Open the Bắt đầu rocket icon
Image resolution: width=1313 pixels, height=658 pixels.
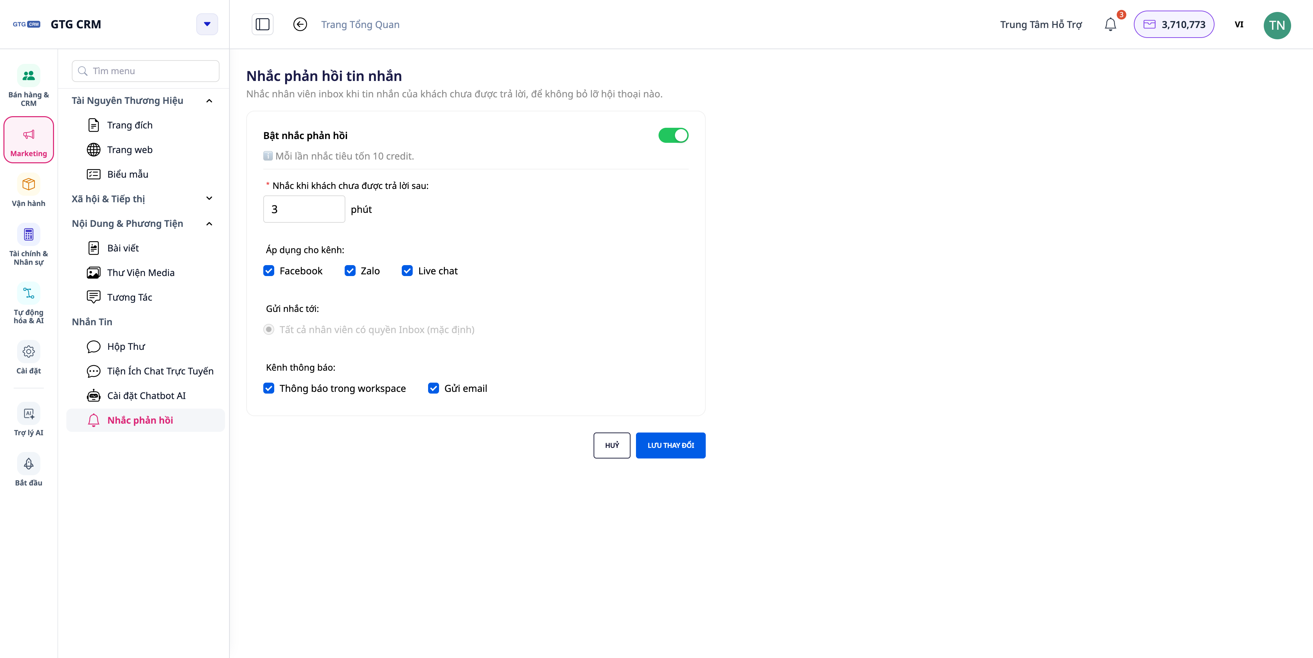[28, 464]
